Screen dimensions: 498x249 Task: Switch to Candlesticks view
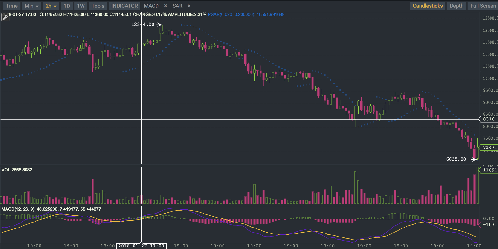(428, 6)
